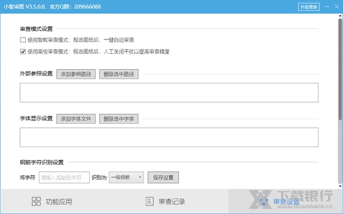Image resolution: width=343 pixels, height=214 pixels.
Task: Click the 保存设置 button
Action: 163,177
